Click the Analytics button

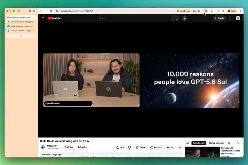69,147
